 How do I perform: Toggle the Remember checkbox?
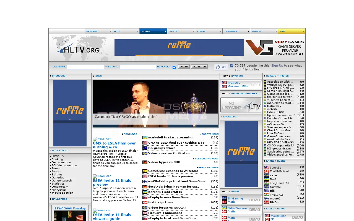pos(174,67)
